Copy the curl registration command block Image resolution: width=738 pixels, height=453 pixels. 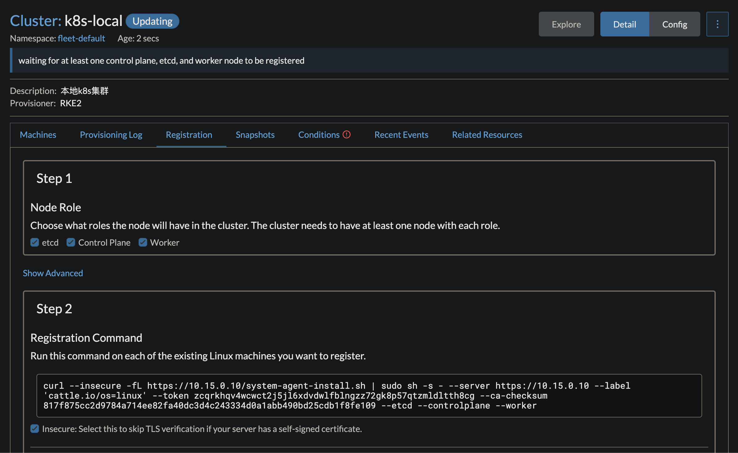(x=369, y=396)
